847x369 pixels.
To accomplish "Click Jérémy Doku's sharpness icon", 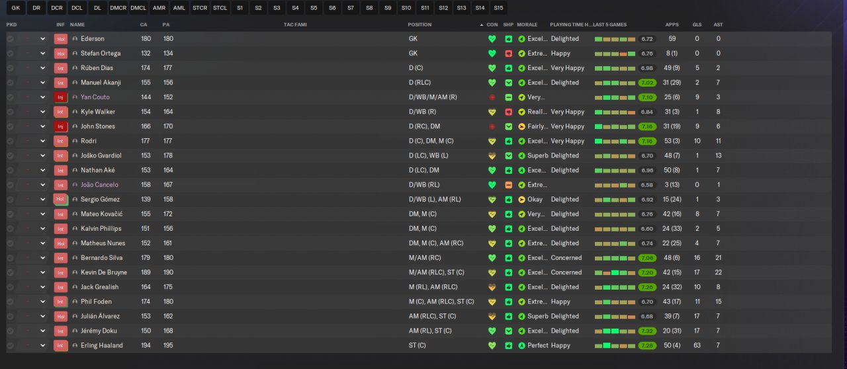I will click(508, 331).
